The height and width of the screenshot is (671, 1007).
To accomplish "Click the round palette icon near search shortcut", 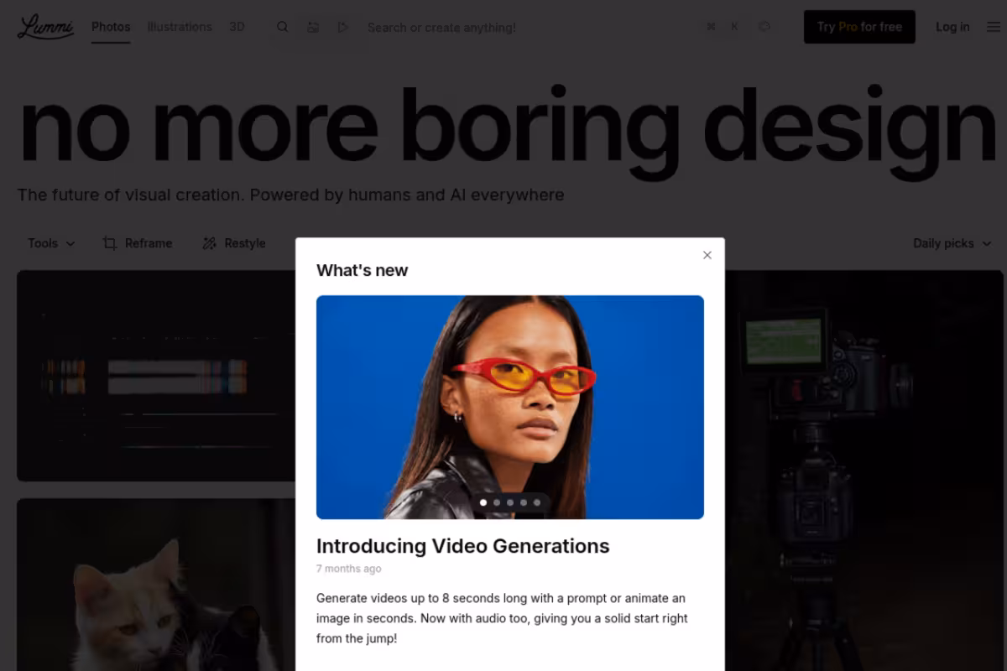I will (764, 27).
